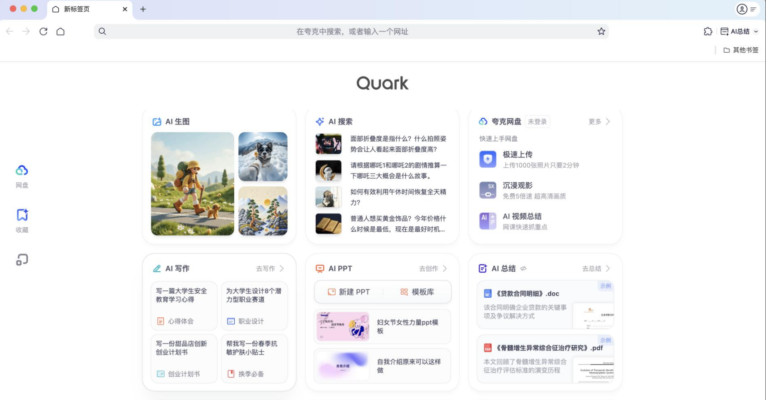Close the 新标签页 tab
This screenshot has height=400, width=766.
[125, 9]
